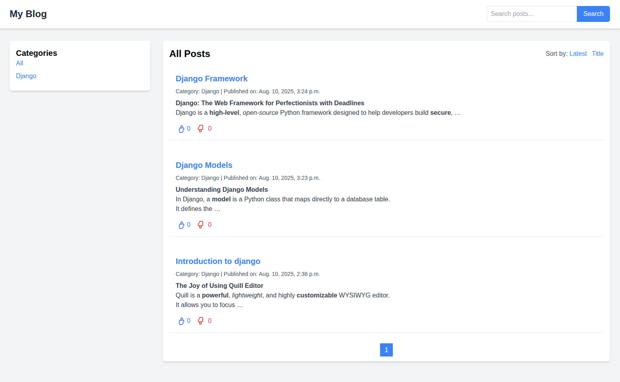The height and width of the screenshot is (382, 620).
Task: Dislike the Django Models post
Action: (200, 224)
